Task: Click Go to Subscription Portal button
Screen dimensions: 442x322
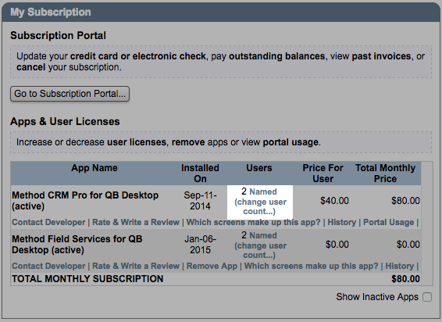Action: pos(70,94)
